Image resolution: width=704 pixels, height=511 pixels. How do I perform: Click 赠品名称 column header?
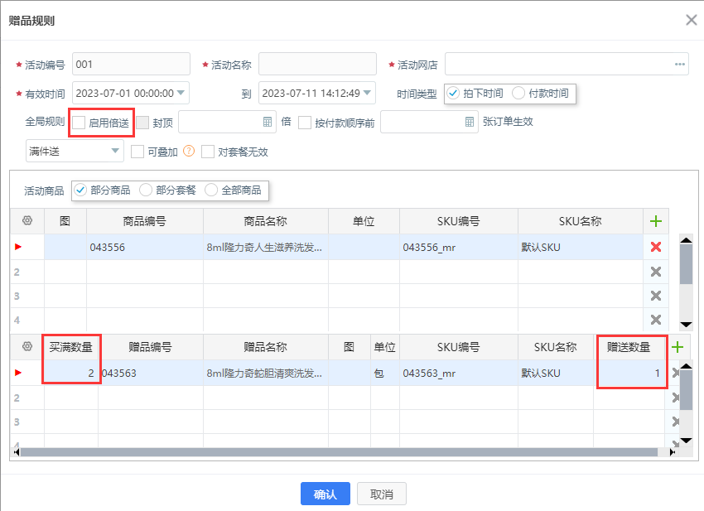point(265,347)
